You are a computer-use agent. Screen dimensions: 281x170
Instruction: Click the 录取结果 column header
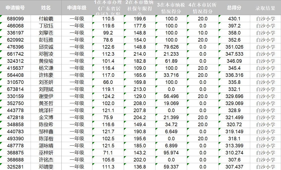pyautogui.click(x=265, y=8)
